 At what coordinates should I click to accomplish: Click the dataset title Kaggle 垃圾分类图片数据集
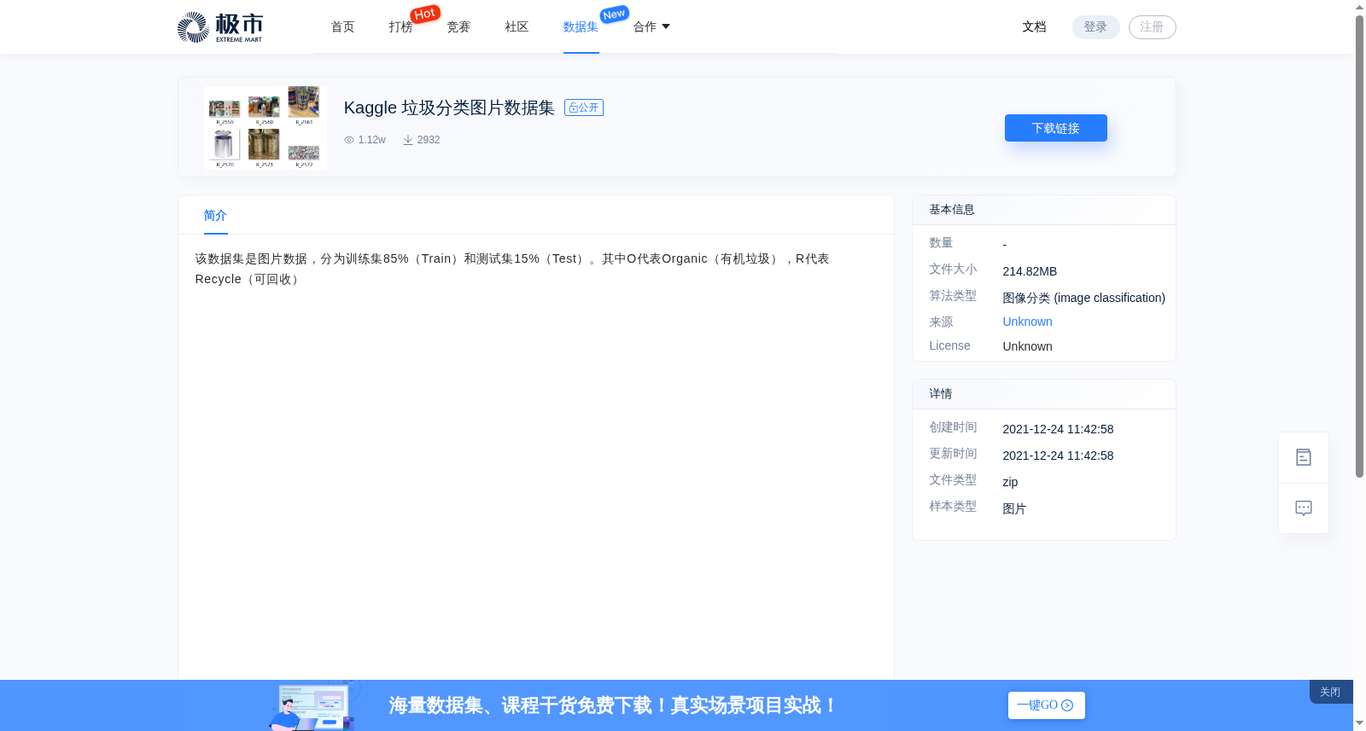(449, 107)
